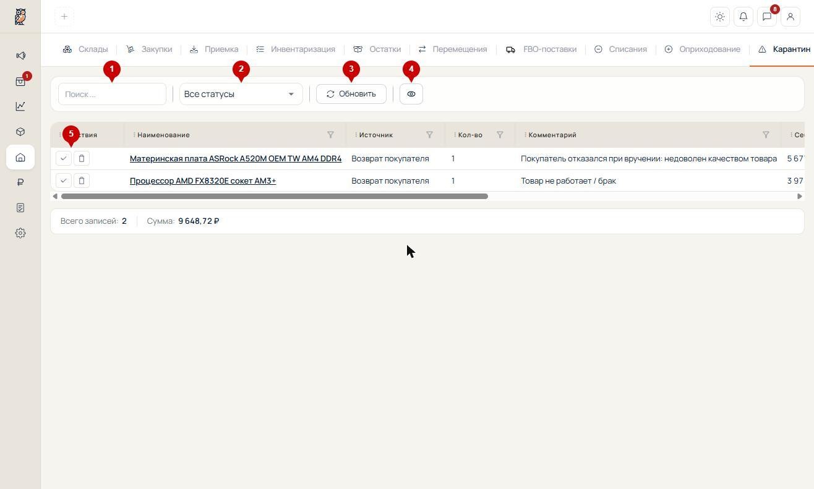Open the settings gear in sidebar
Viewport: 814px width, 489px height.
[x=20, y=233]
